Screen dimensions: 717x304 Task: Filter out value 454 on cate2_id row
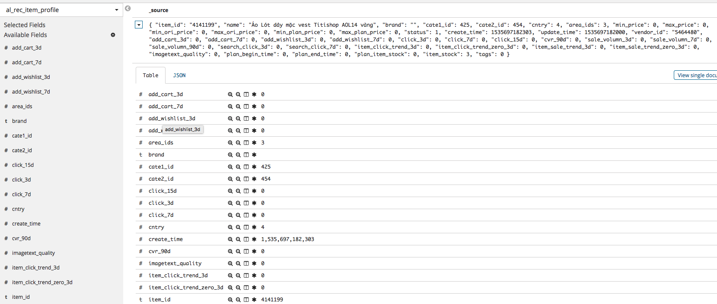[x=238, y=179]
